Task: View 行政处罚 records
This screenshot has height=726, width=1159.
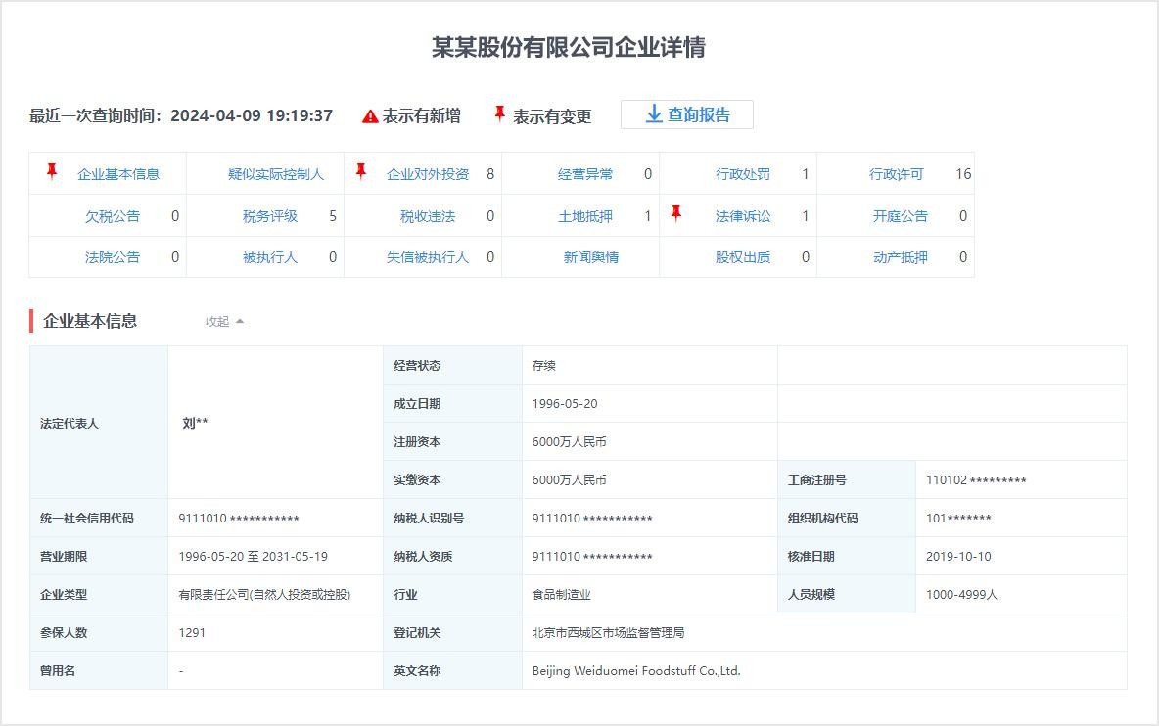Action: coord(742,174)
